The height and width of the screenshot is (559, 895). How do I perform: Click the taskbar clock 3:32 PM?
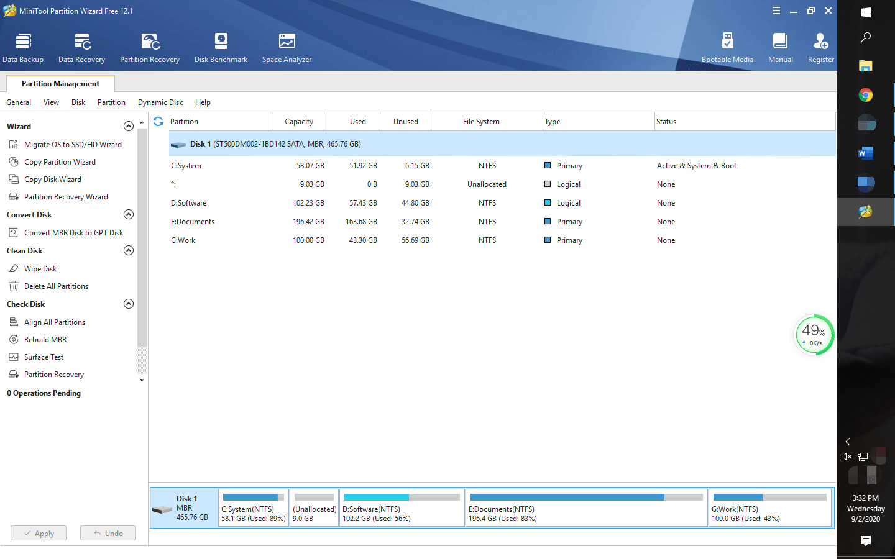866,508
